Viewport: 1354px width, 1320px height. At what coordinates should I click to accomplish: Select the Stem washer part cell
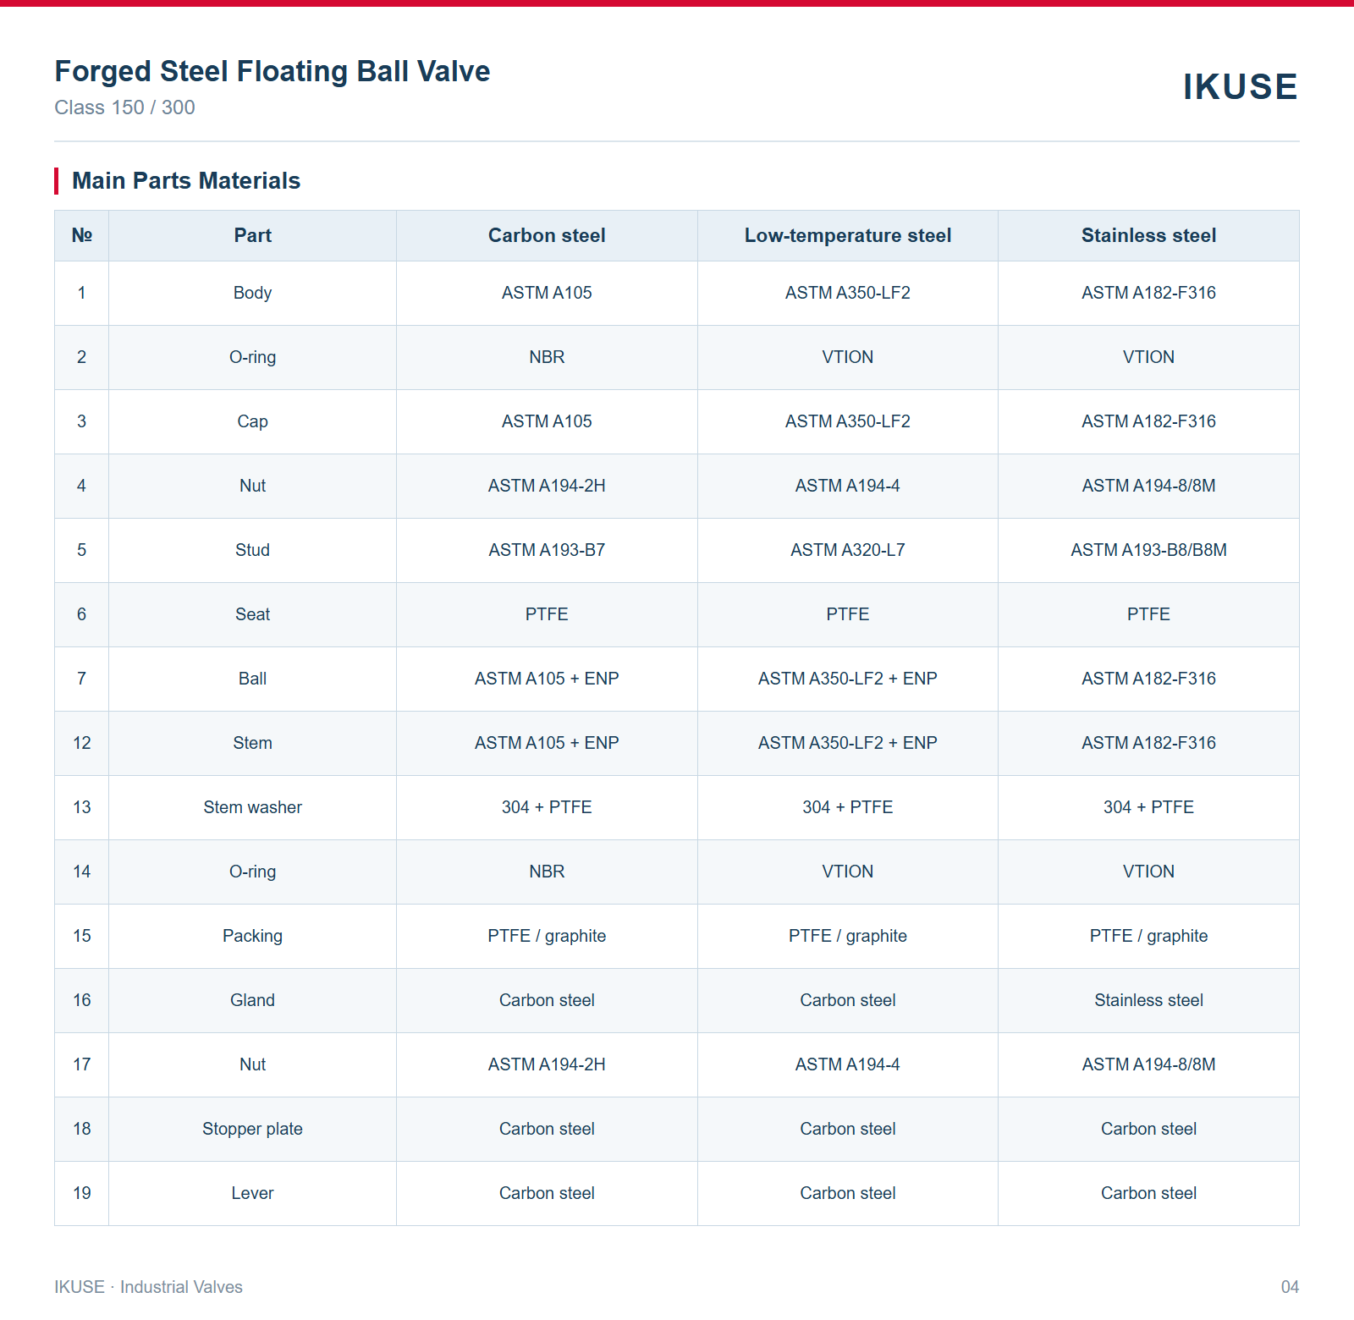pos(252,807)
